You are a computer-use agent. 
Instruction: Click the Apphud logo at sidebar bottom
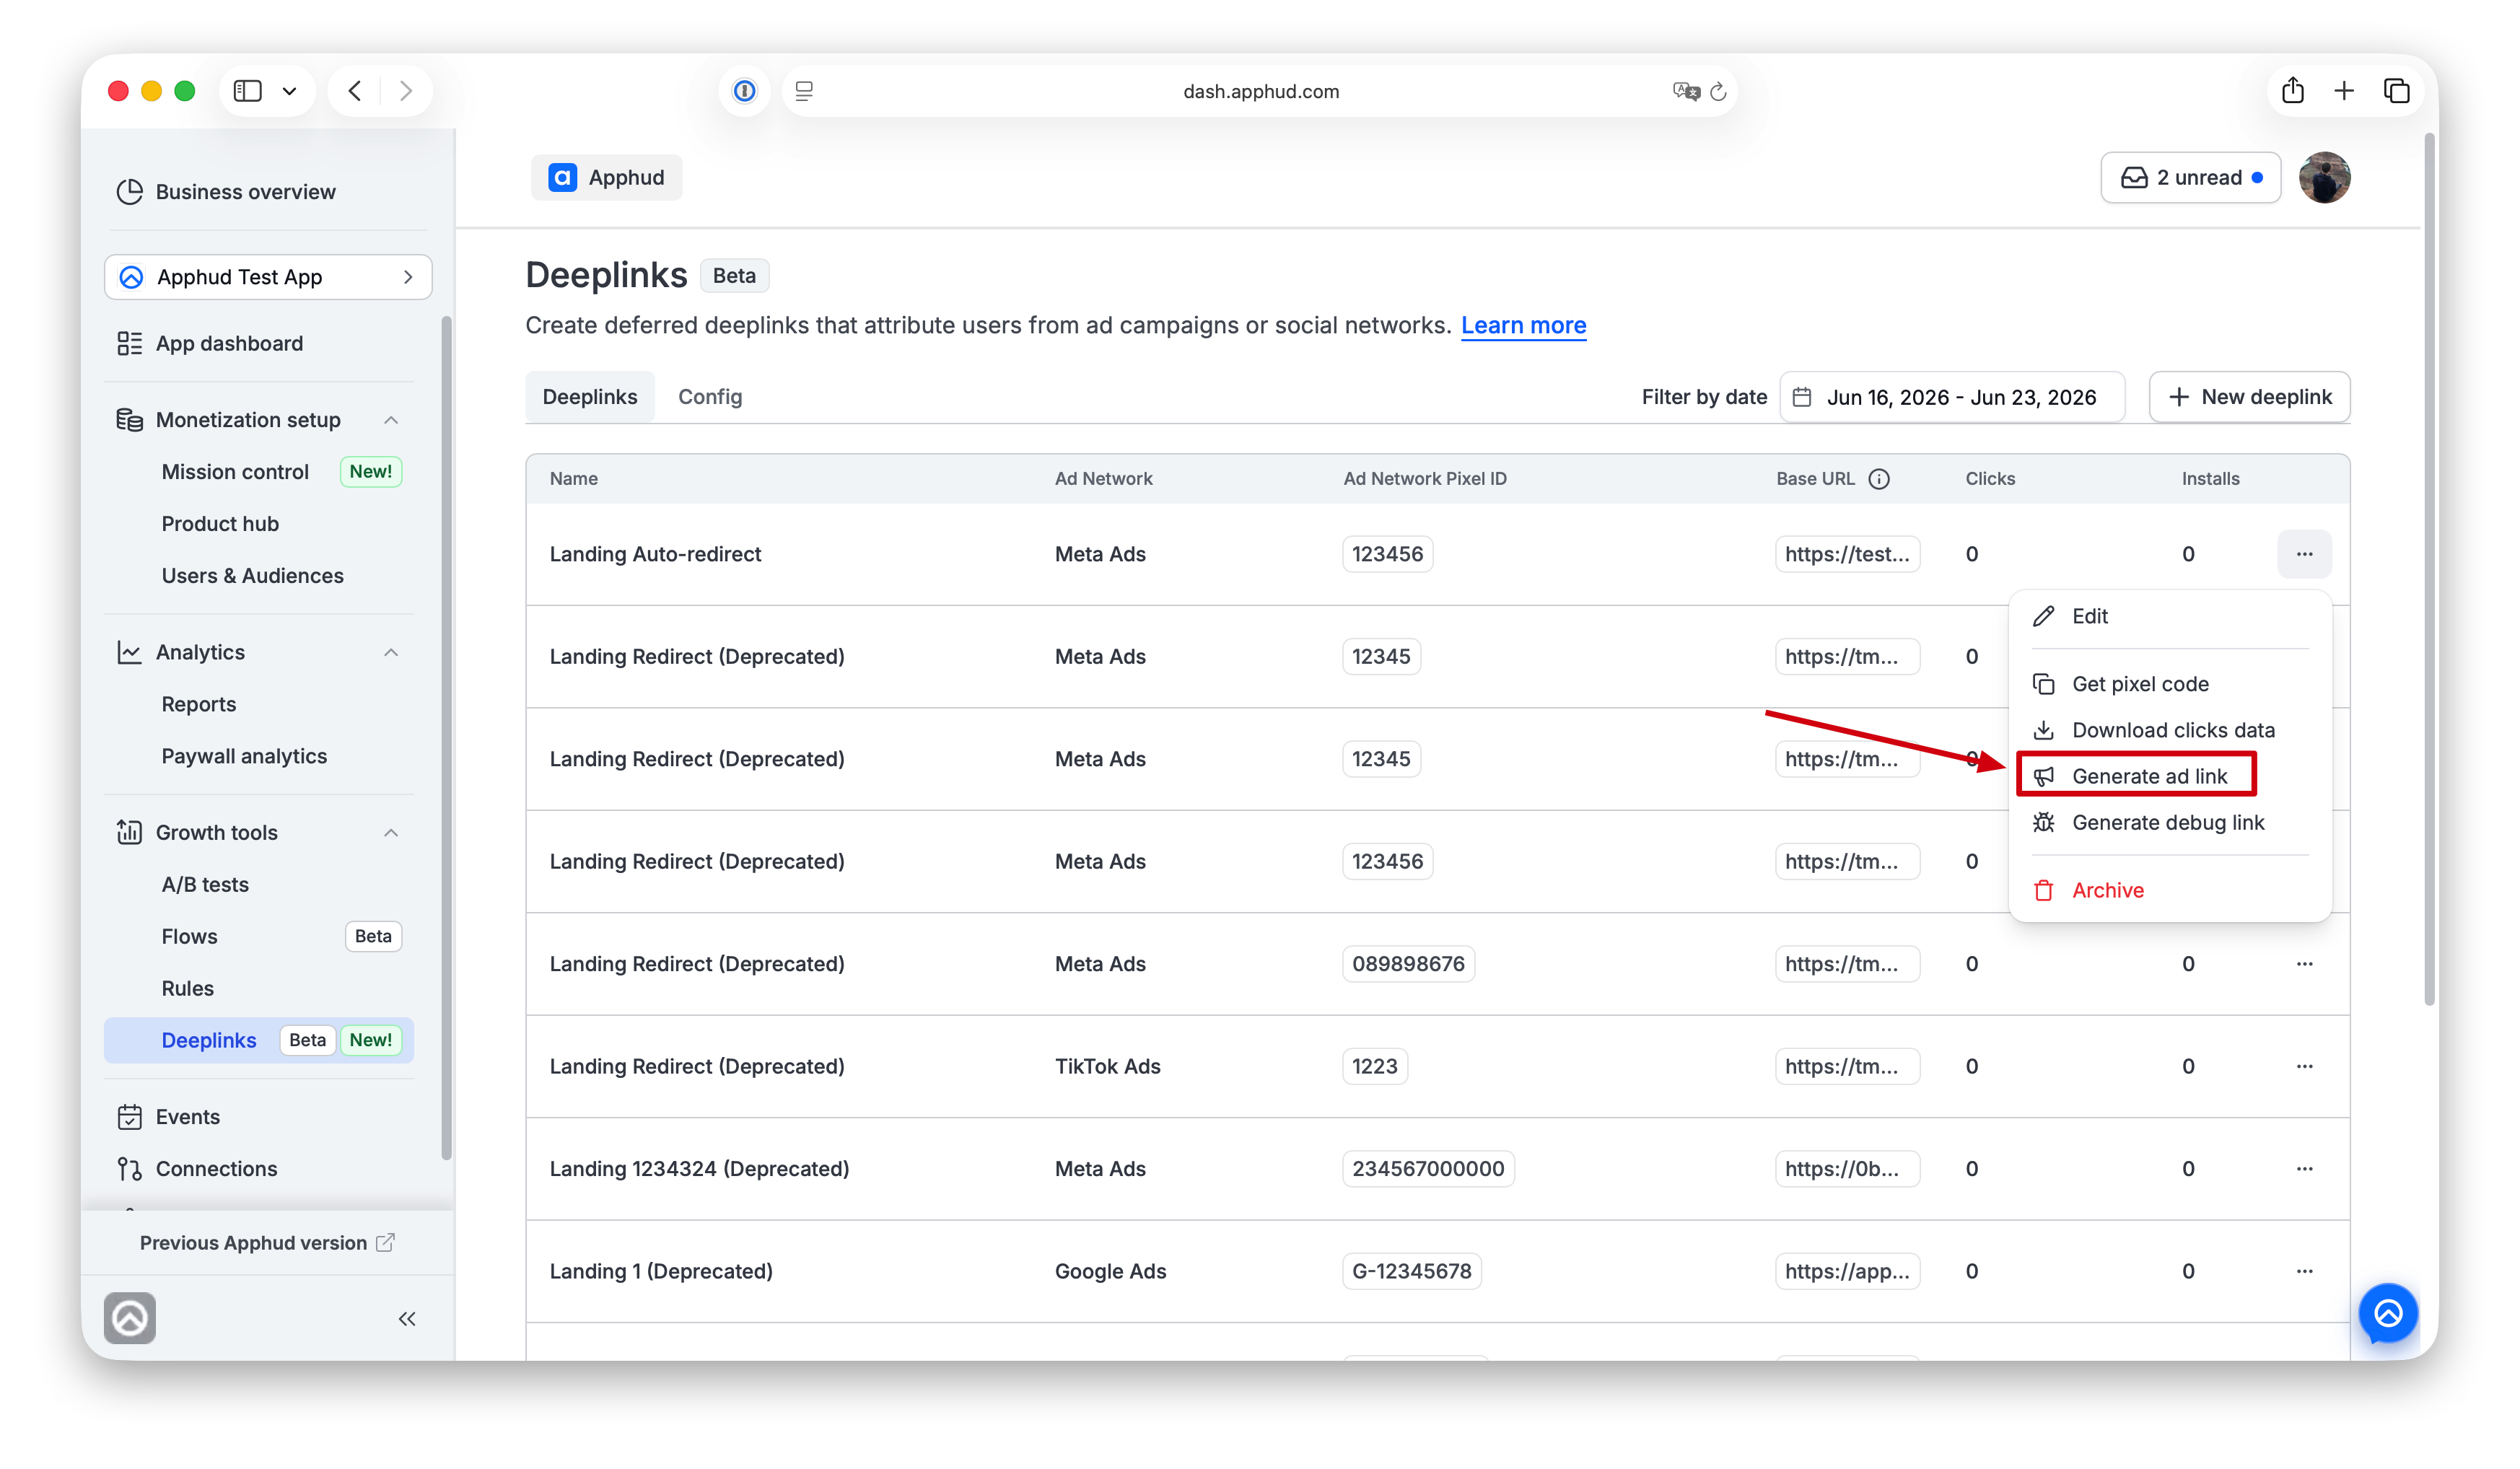[130, 1318]
